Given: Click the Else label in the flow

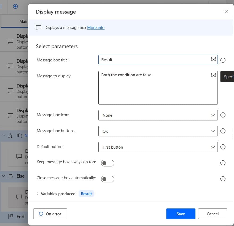Looking at the screenshot, I should click(20, 176).
